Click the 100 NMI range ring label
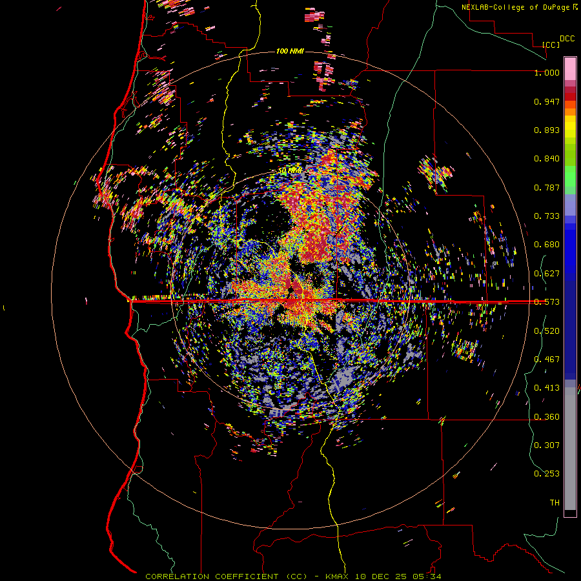The image size is (581, 581). click(x=290, y=51)
